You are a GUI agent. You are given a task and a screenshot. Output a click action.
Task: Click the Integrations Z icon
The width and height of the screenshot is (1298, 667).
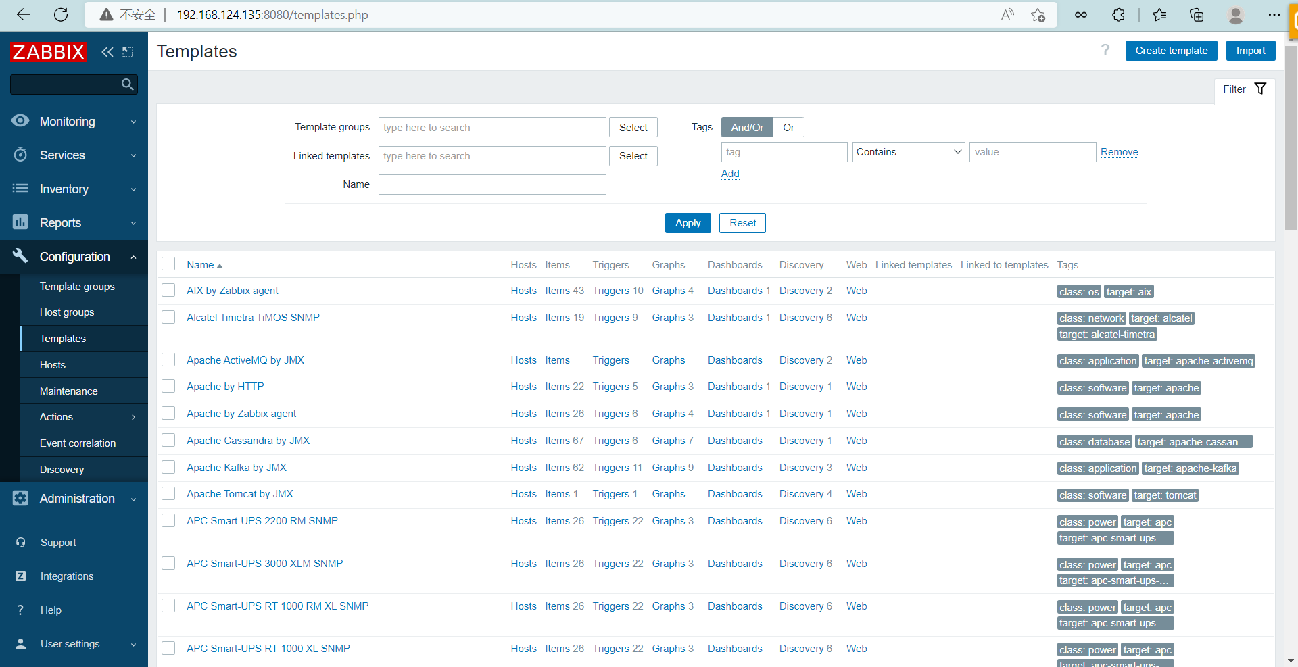pyautogui.click(x=20, y=576)
